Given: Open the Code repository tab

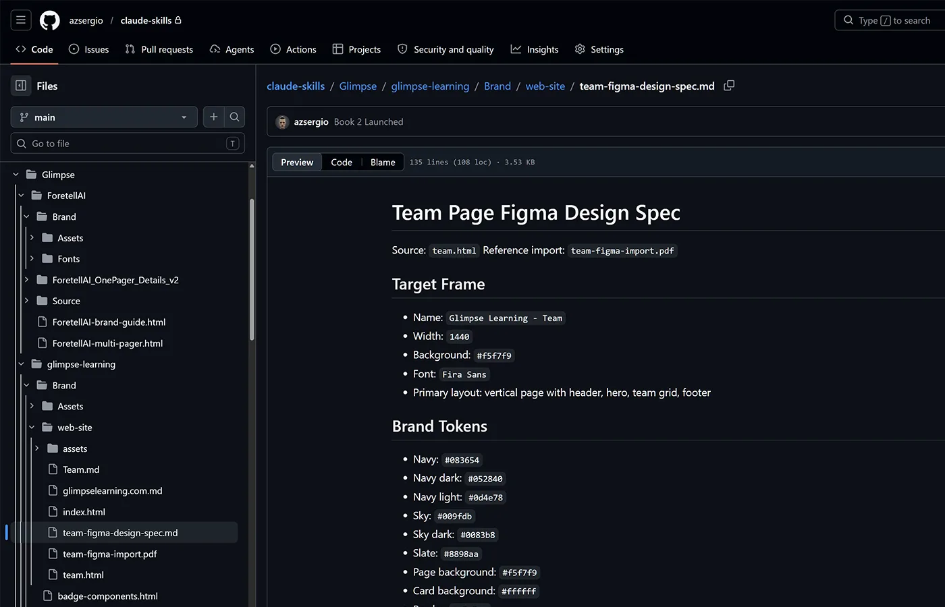Looking at the screenshot, I should 34,49.
